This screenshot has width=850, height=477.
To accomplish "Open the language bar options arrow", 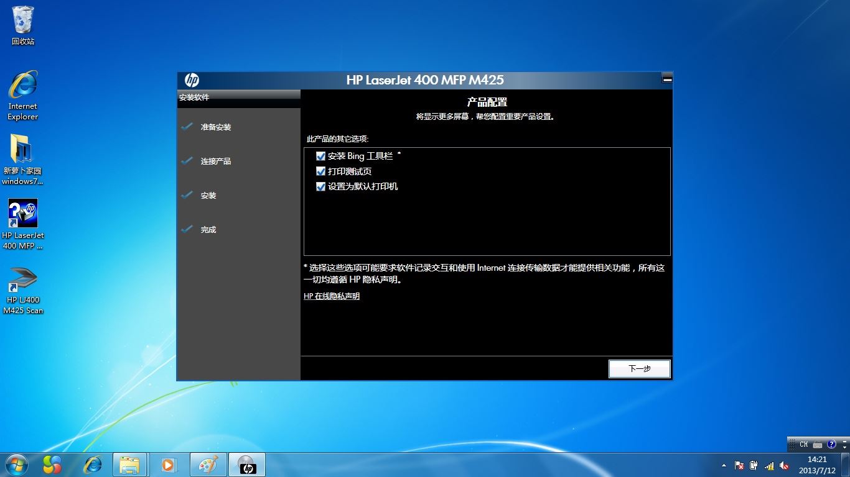I will click(844, 447).
